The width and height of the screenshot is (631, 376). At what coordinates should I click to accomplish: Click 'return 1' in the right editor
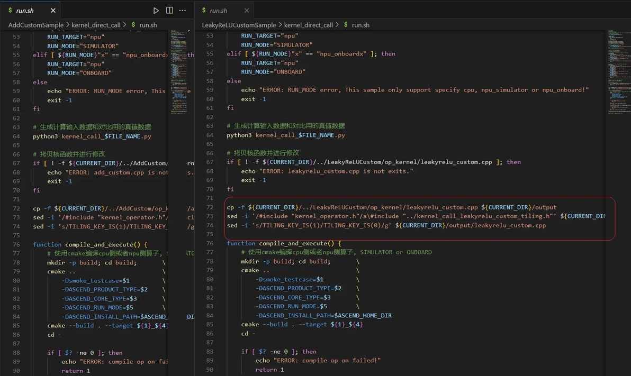pyautogui.click(x=269, y=370)
